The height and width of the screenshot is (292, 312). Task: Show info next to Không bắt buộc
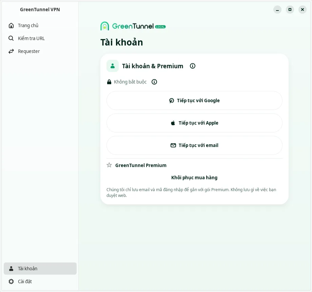154,82
